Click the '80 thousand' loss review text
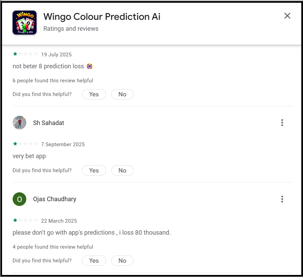 (91, 233)
